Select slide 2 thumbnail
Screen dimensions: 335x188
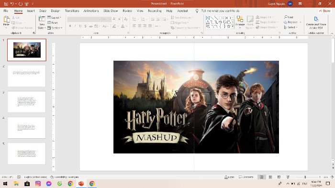(27, 76)
